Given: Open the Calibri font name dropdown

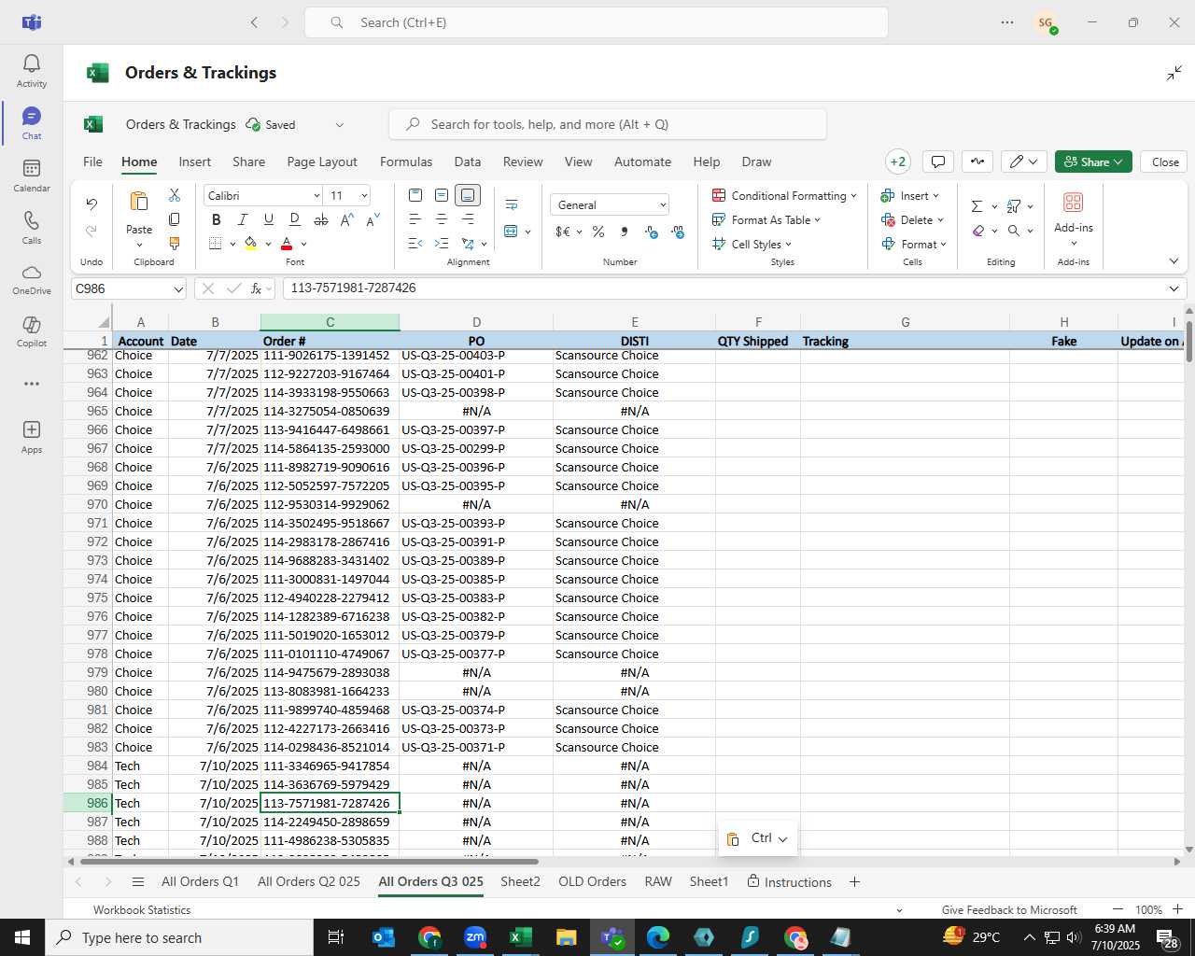Looking at the screenshot, I should click(316, 196).
